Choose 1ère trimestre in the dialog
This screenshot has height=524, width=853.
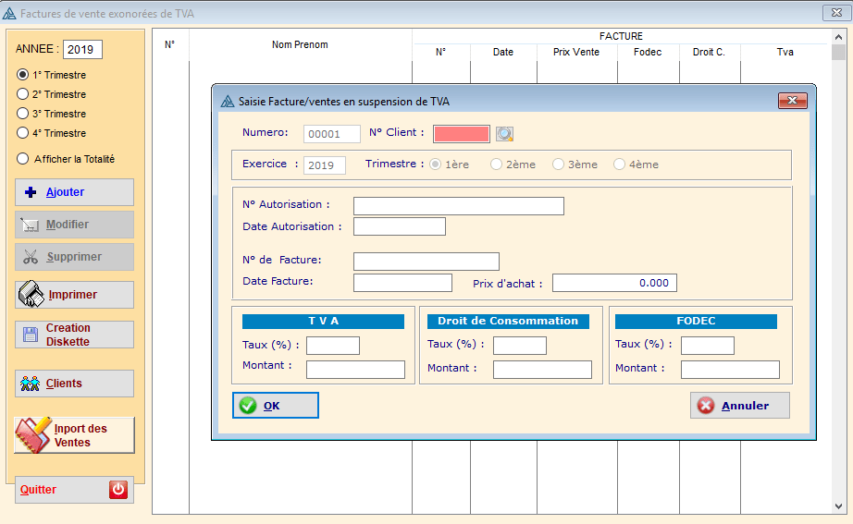pos(435,165)
